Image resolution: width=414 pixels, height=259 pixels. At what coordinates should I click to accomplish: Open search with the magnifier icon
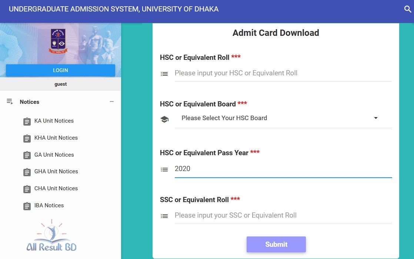pos(408,9)
